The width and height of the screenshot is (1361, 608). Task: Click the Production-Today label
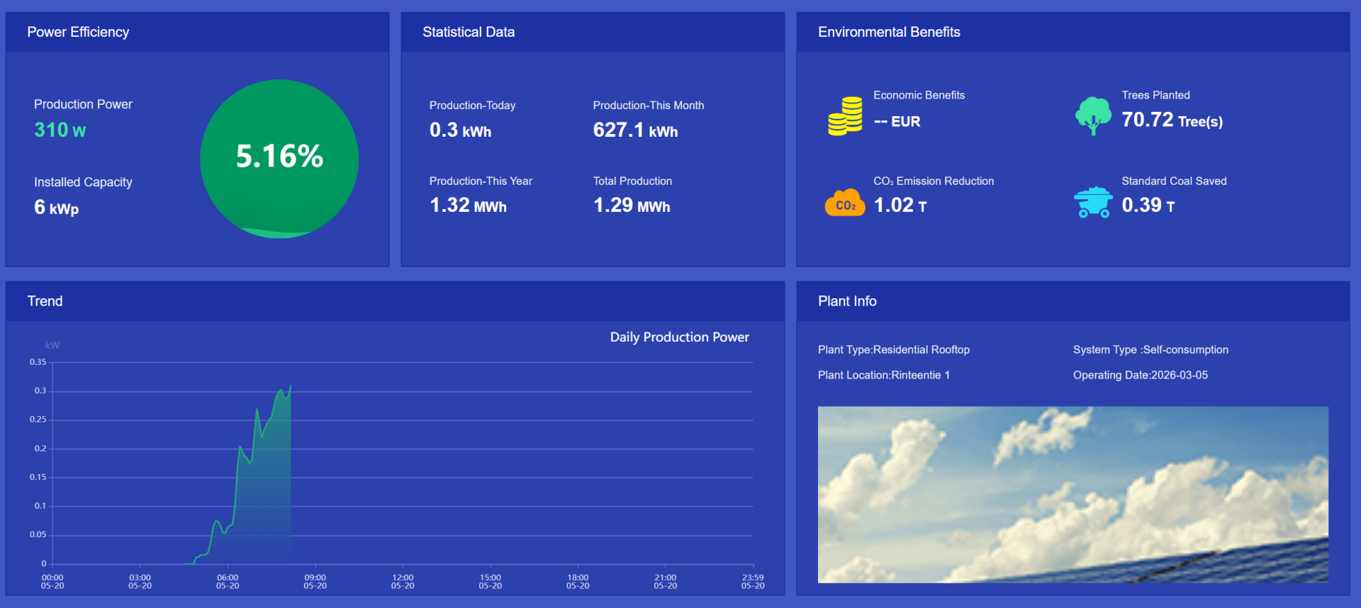[x=472, y=105]
